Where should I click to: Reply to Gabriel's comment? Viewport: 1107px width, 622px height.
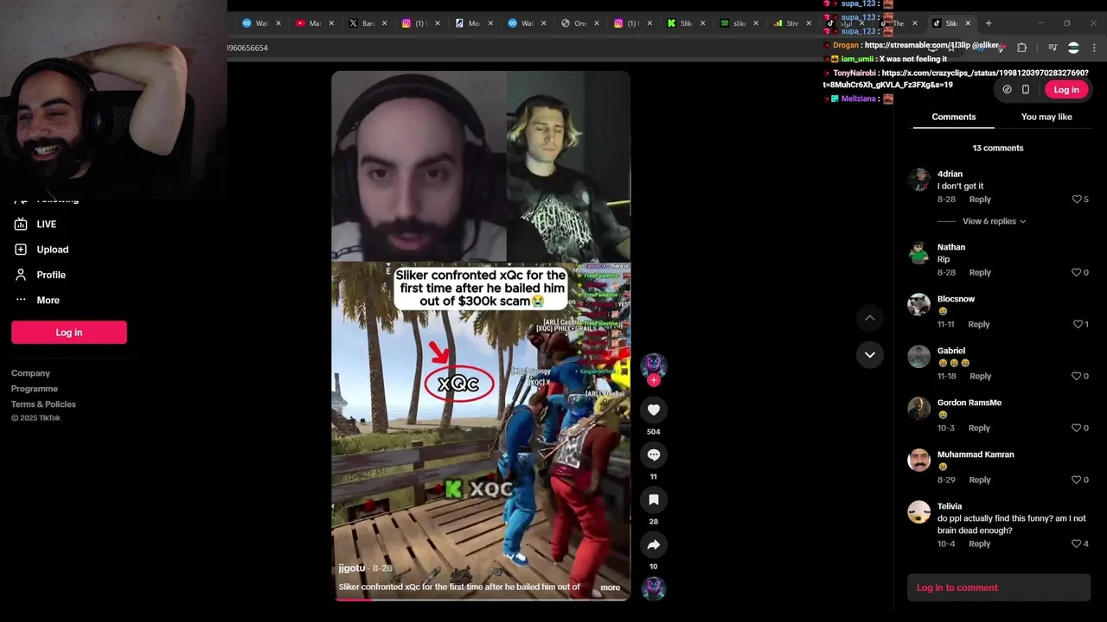click(980, 376)
